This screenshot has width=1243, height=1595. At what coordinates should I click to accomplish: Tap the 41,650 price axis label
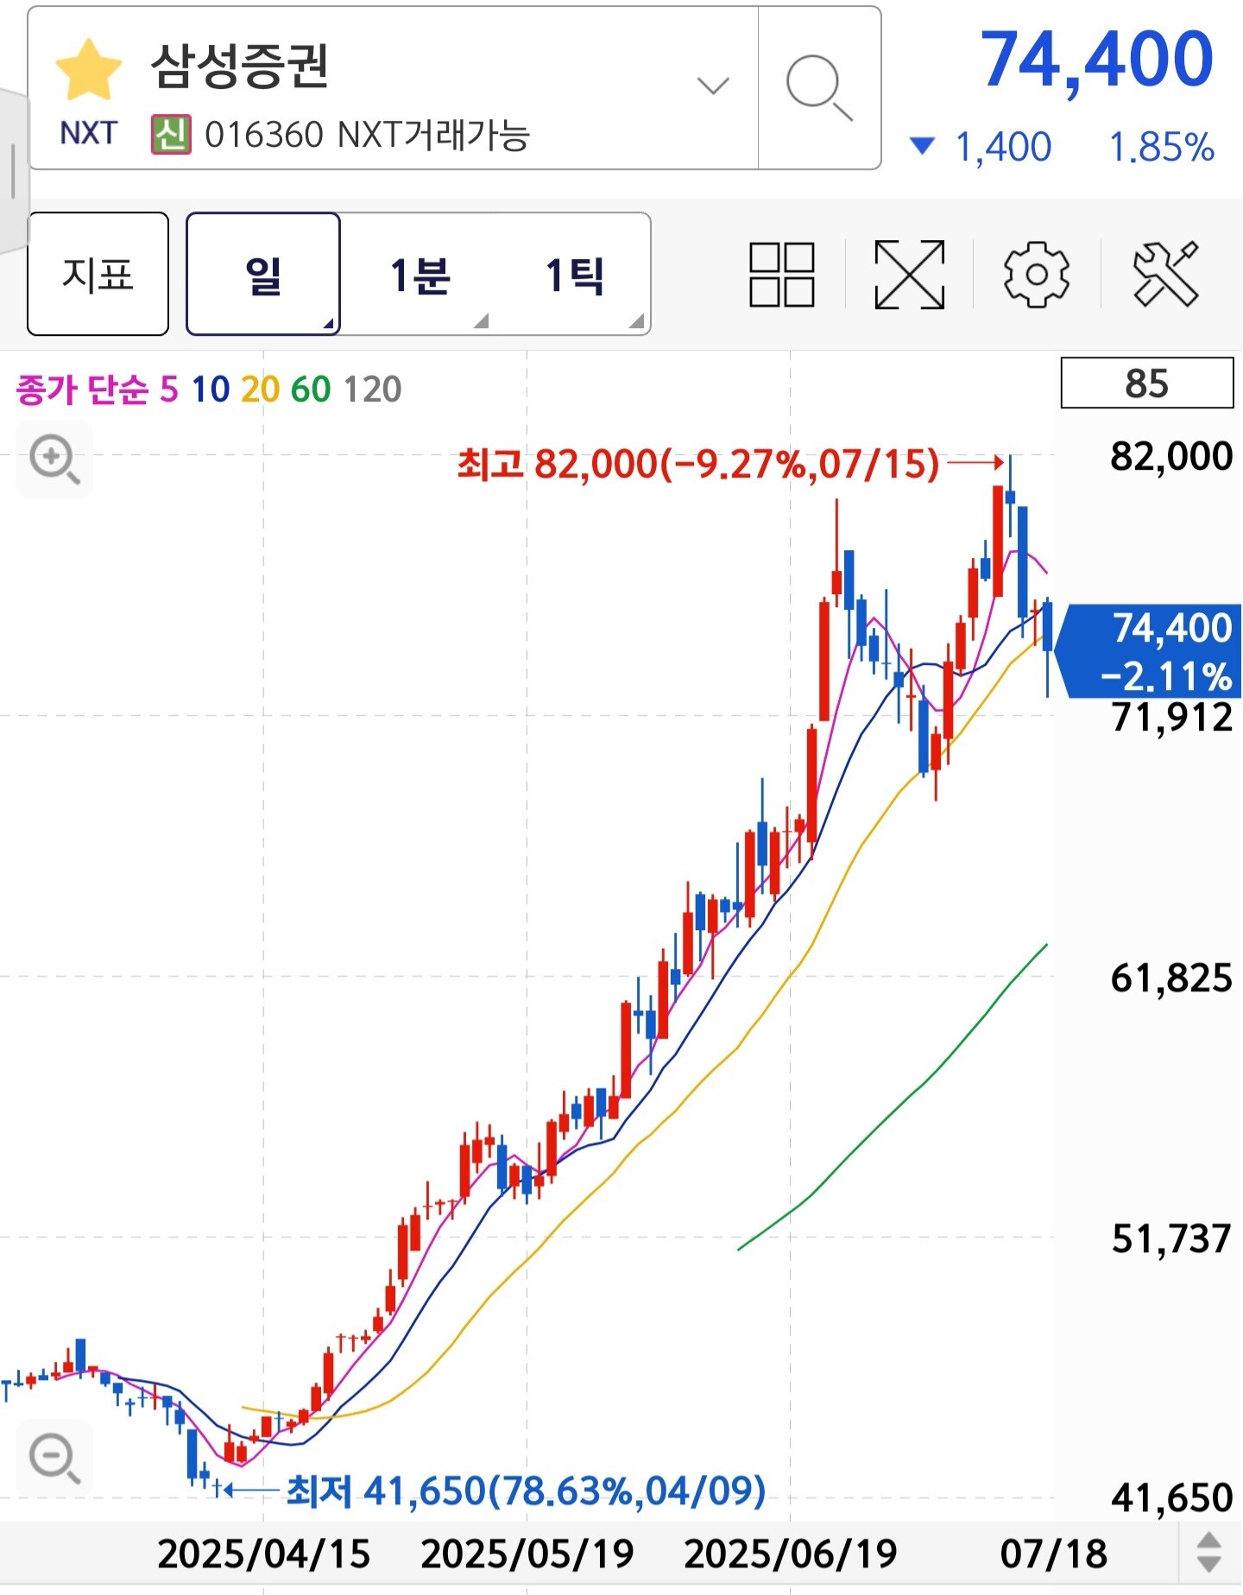coord(1171,1498)
